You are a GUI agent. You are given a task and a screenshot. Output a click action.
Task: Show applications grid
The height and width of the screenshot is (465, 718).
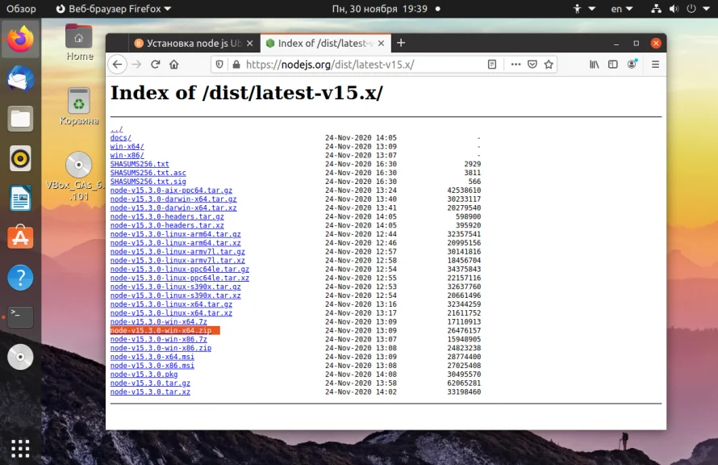pos(20,449)
